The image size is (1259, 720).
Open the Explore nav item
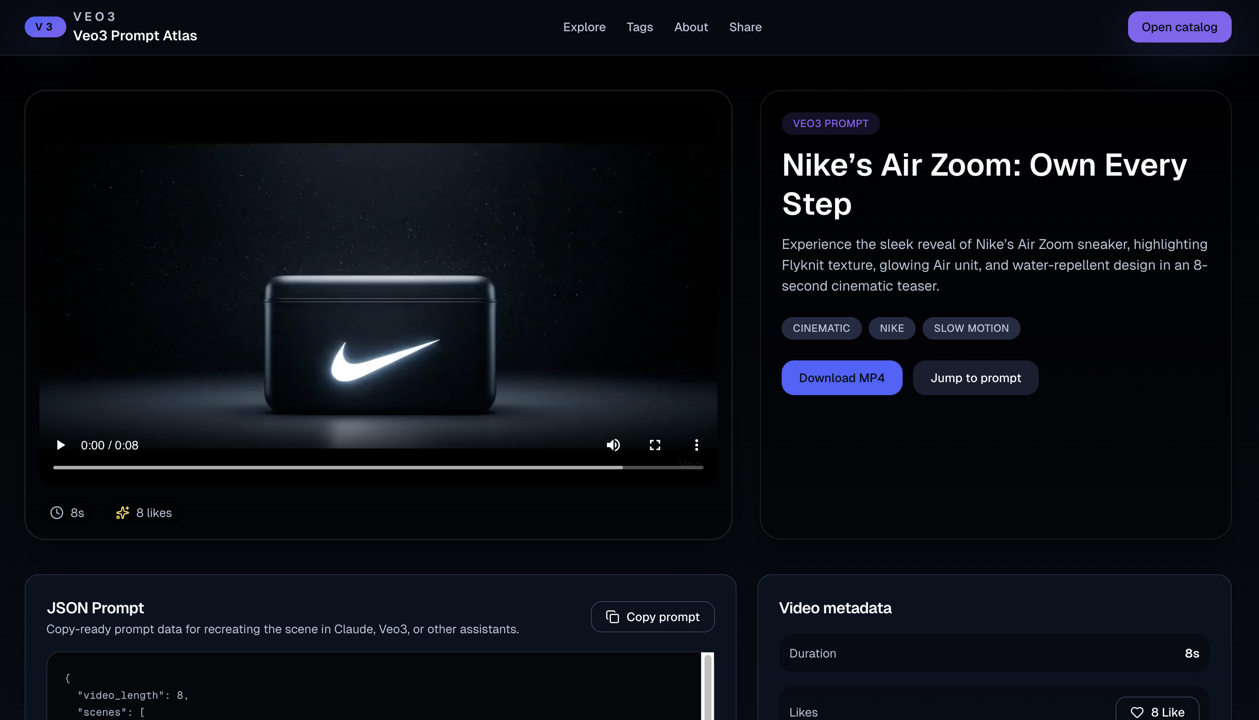click(584, 27)
